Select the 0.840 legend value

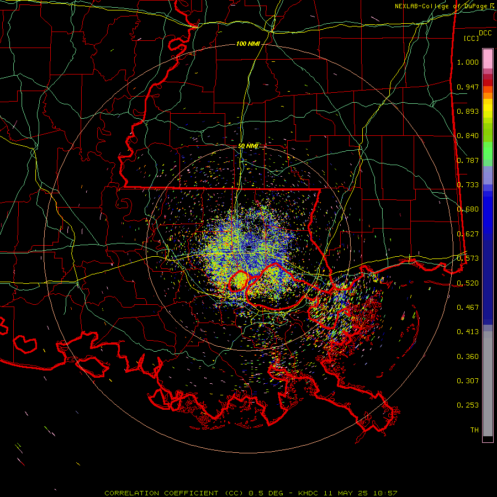468,136
